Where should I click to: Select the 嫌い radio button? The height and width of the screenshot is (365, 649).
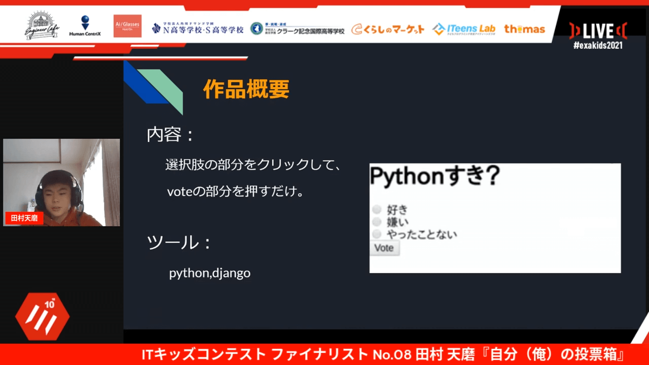pyautogui.click(x=377, y=222)
